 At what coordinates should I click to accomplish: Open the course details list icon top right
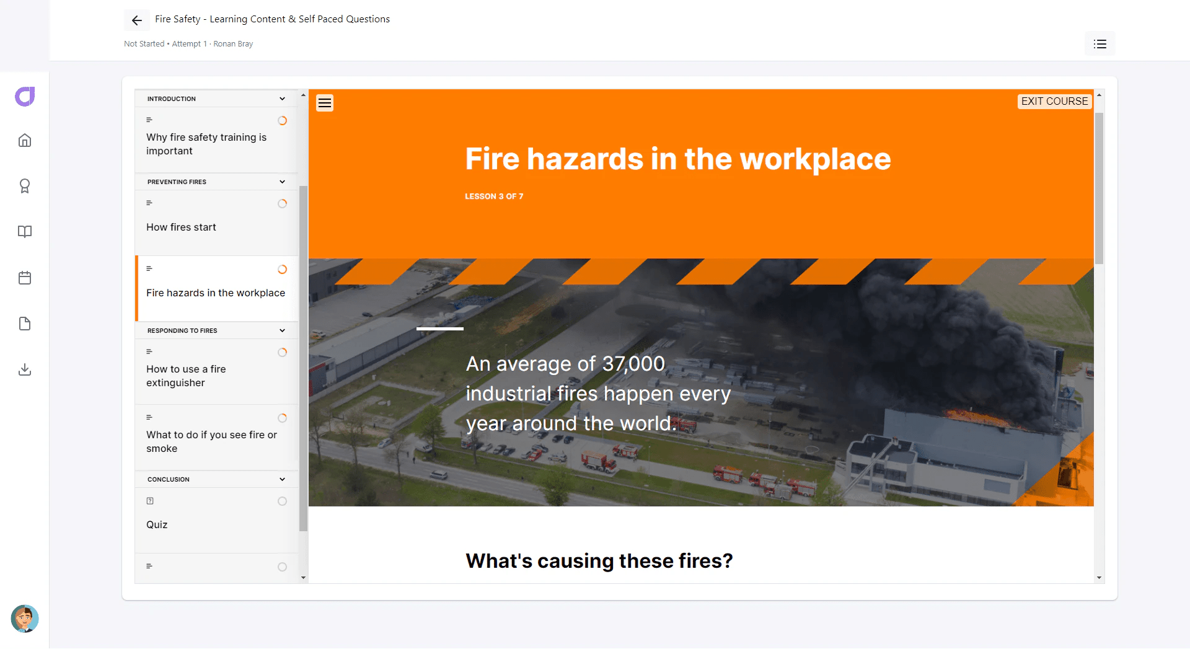coord(1100,43)
